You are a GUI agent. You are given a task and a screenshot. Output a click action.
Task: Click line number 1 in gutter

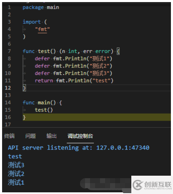coord(9,7)
